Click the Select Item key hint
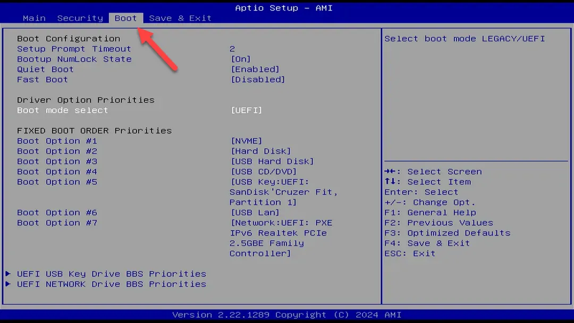This screenshot has width=574, height=323. point(427,182)
